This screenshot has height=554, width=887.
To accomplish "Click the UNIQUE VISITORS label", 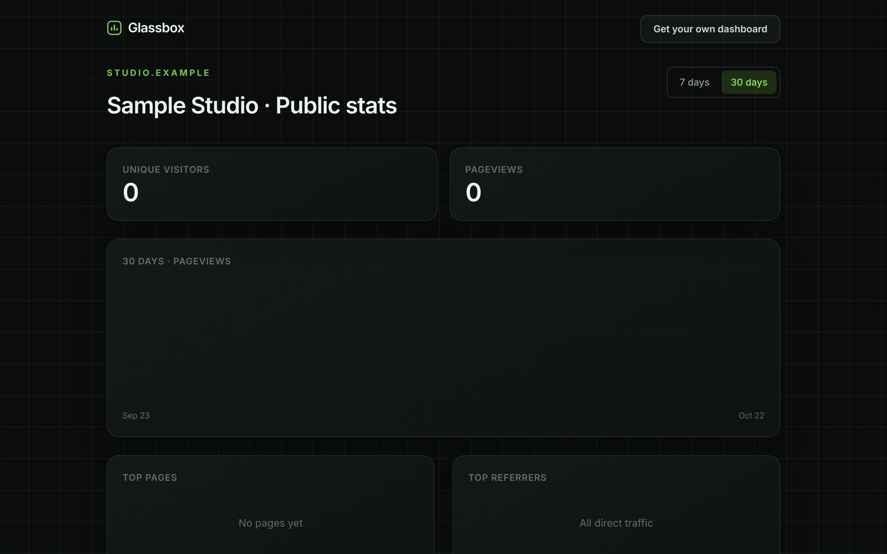I will click(166, 169).
